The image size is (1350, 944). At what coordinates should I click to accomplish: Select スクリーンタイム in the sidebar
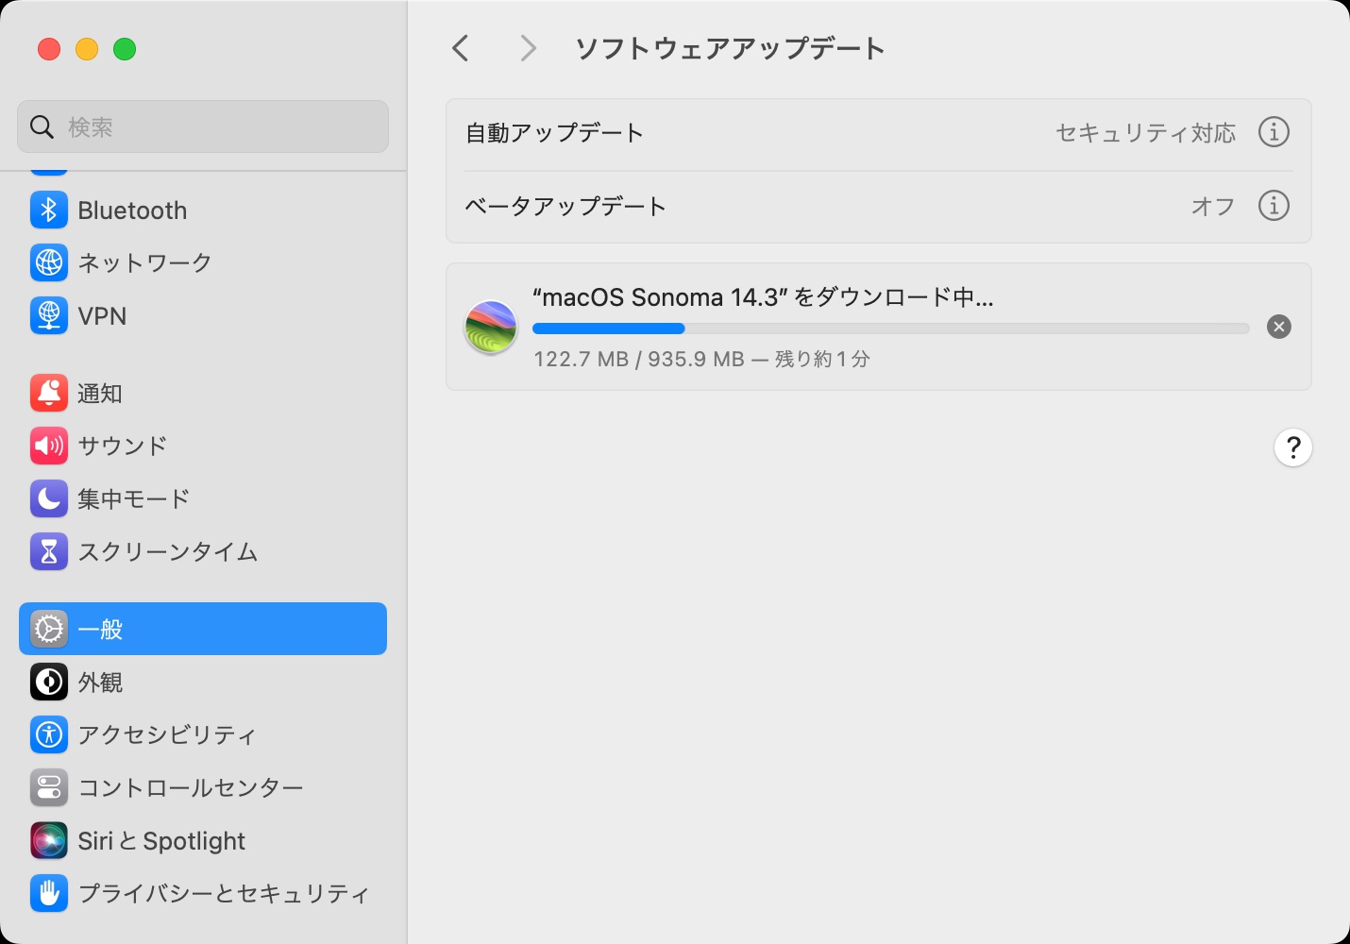pos(203,551)
